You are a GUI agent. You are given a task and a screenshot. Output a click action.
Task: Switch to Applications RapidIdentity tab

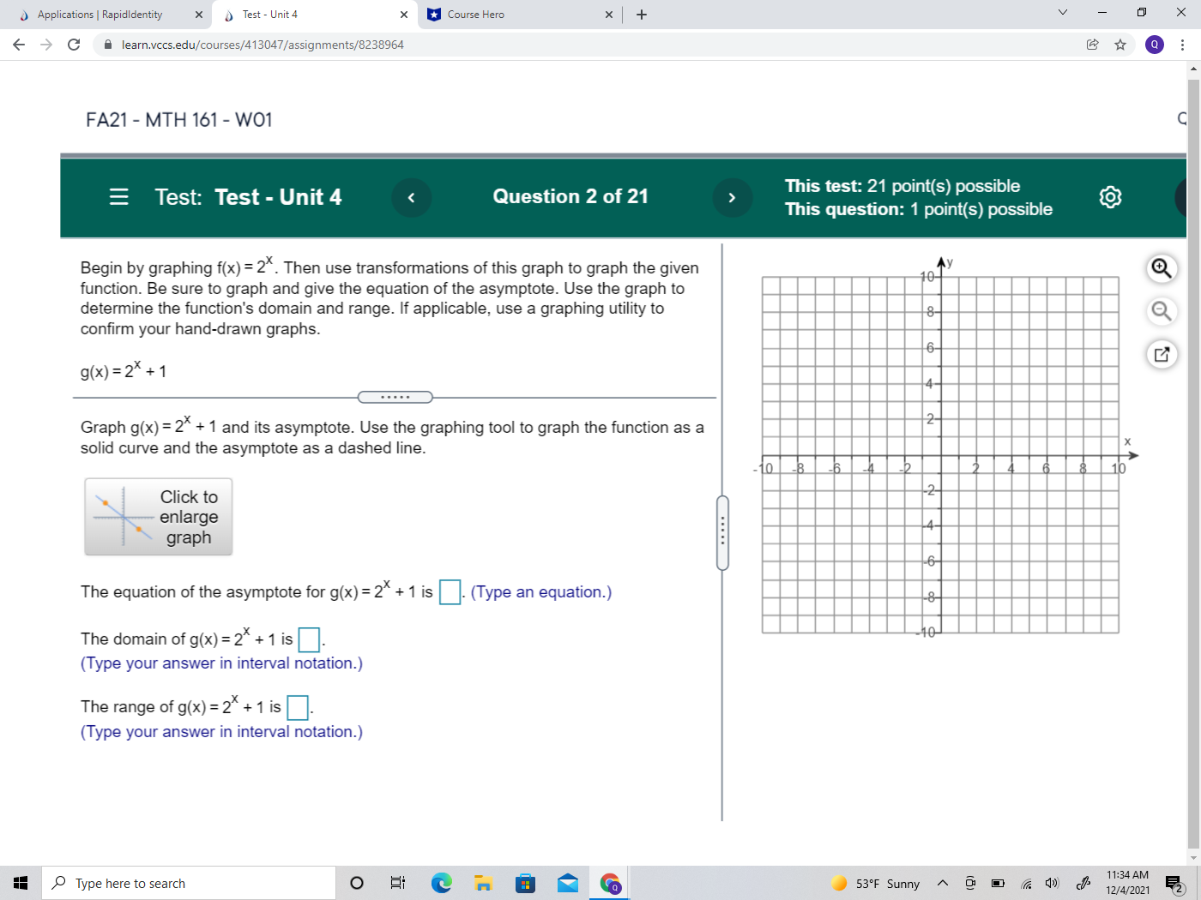(100, 15)
